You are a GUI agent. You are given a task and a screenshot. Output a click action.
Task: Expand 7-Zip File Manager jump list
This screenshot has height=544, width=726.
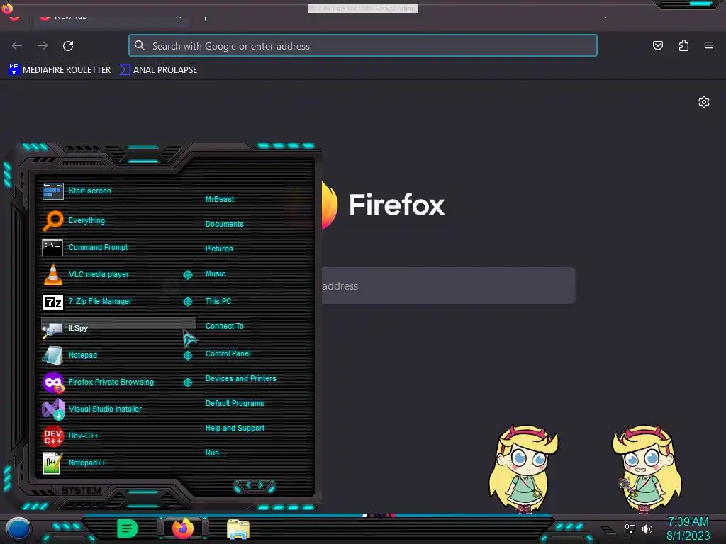coord(187,302)
